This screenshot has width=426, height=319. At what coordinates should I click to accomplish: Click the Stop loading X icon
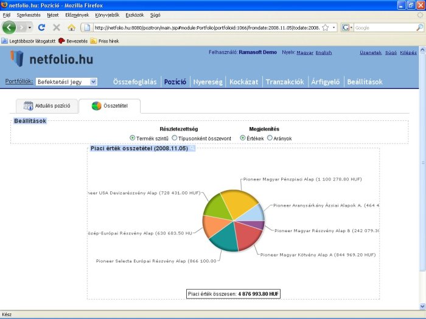[57, 27]
